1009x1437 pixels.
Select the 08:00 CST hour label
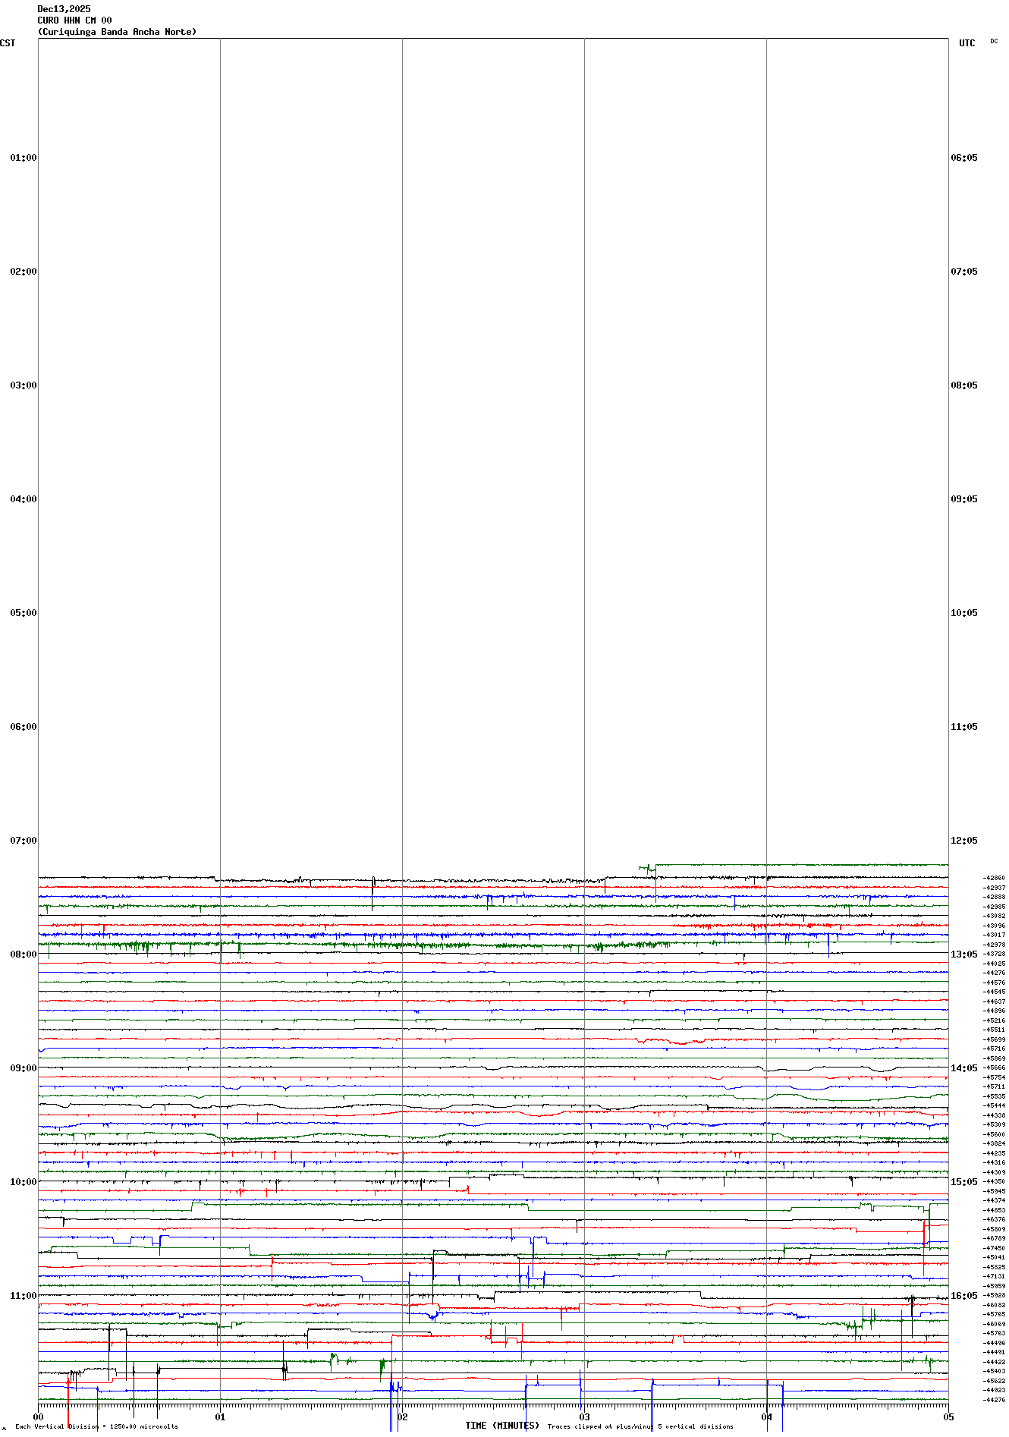23,954
